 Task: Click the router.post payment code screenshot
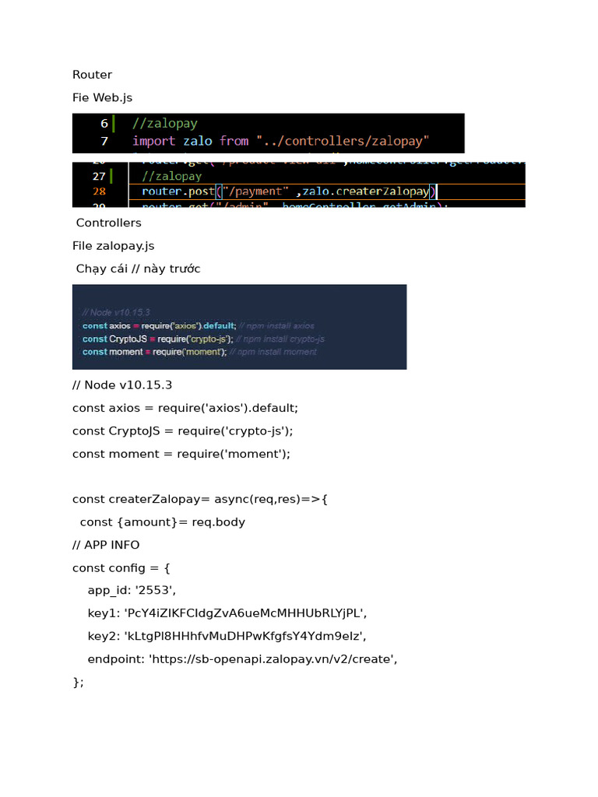(x=298, y=184)
